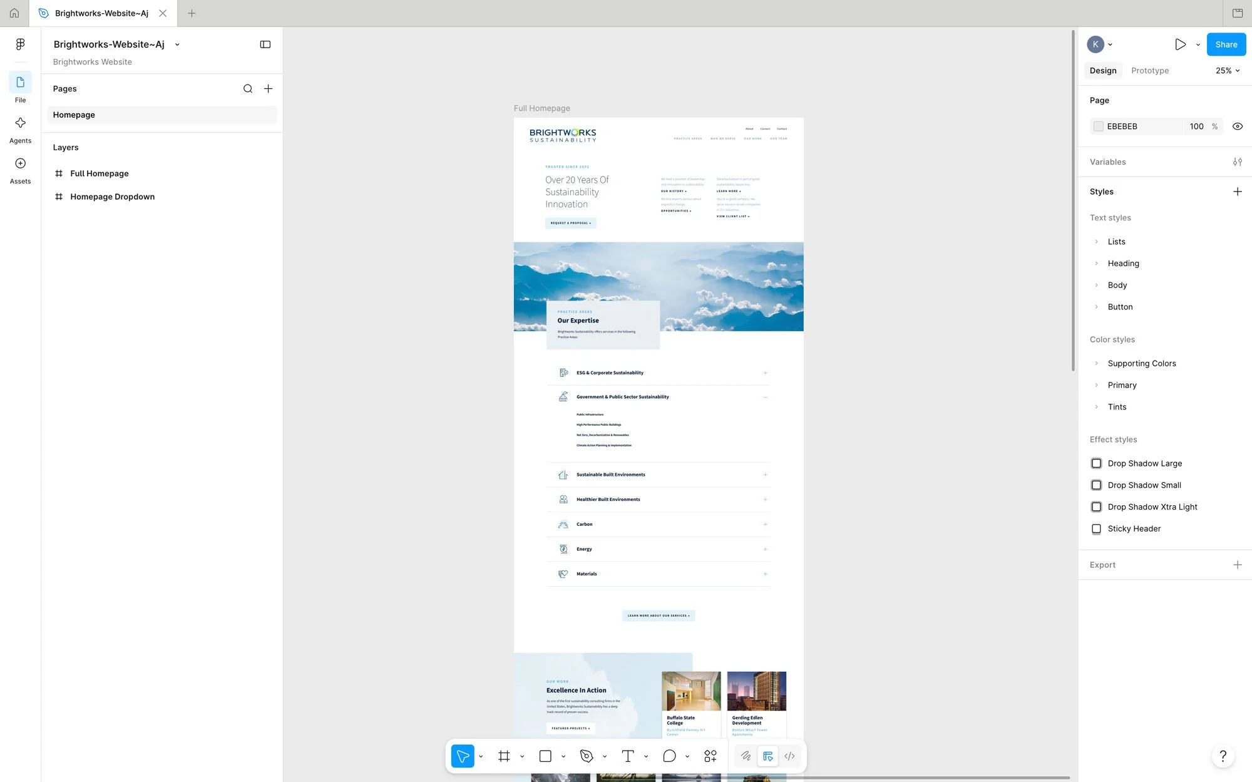Open the Assets panel
The width and height of the screenshot is (1252, 782).
pyautogui.click(x=20, y=170)
